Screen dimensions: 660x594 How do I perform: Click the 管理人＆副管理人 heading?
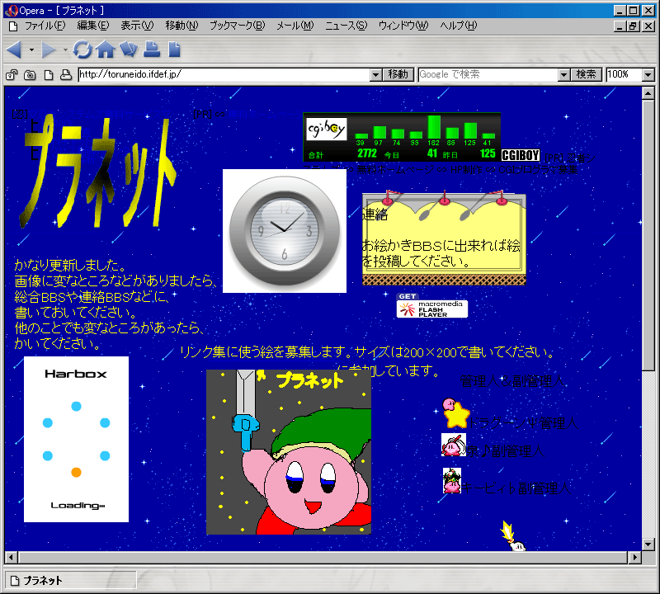(511, 381)
